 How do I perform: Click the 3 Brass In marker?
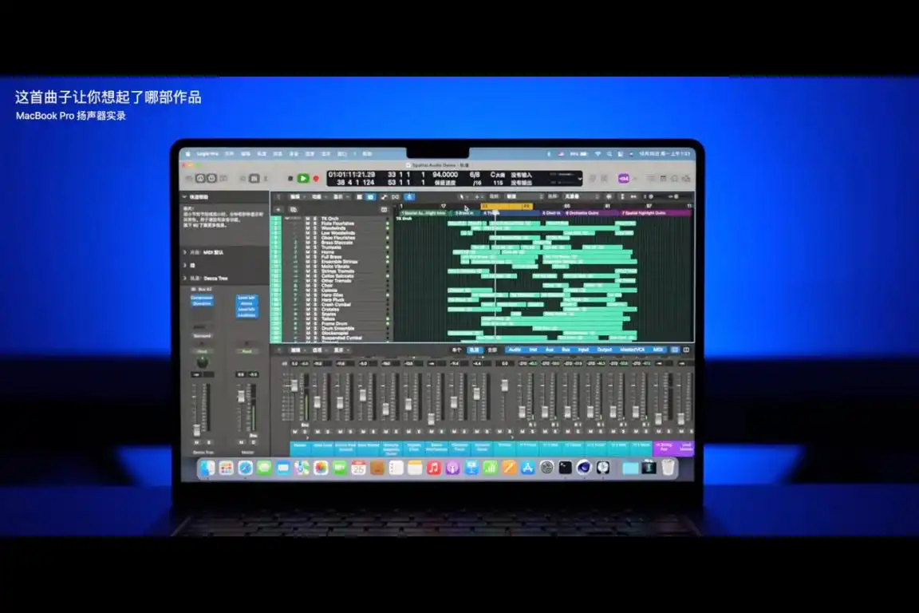click(464, 213)
